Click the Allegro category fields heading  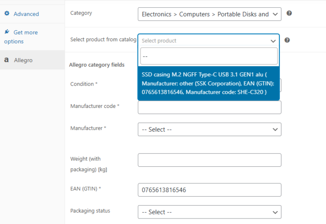pyautogui.click(x=97, y=65)
